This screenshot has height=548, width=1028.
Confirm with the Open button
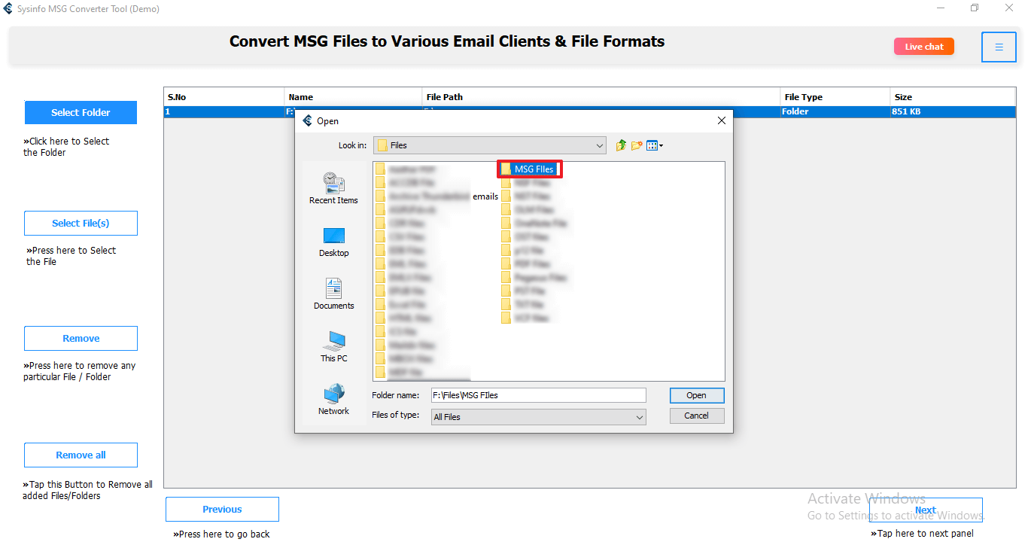pyautogui.click(x=697, y=395)
